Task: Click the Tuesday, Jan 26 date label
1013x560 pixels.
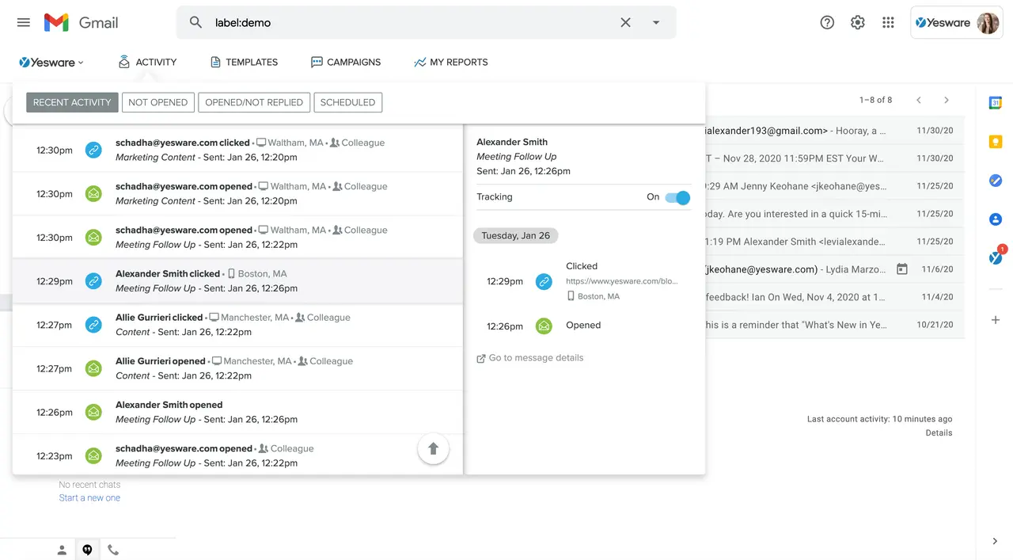Action: (x=516, y=235)
